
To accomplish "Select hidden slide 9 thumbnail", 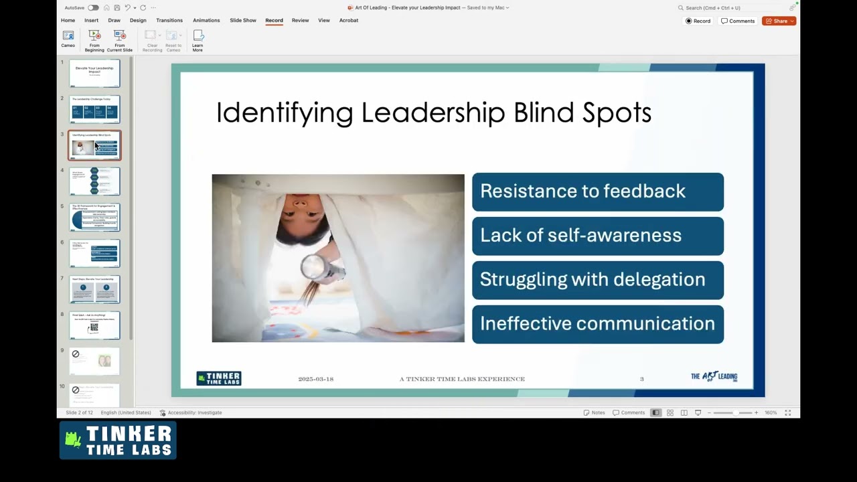I will point(94,362).
